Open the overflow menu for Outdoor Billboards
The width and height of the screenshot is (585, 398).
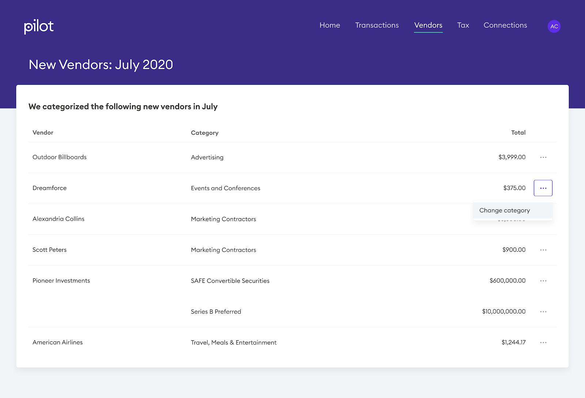(543, 157)
